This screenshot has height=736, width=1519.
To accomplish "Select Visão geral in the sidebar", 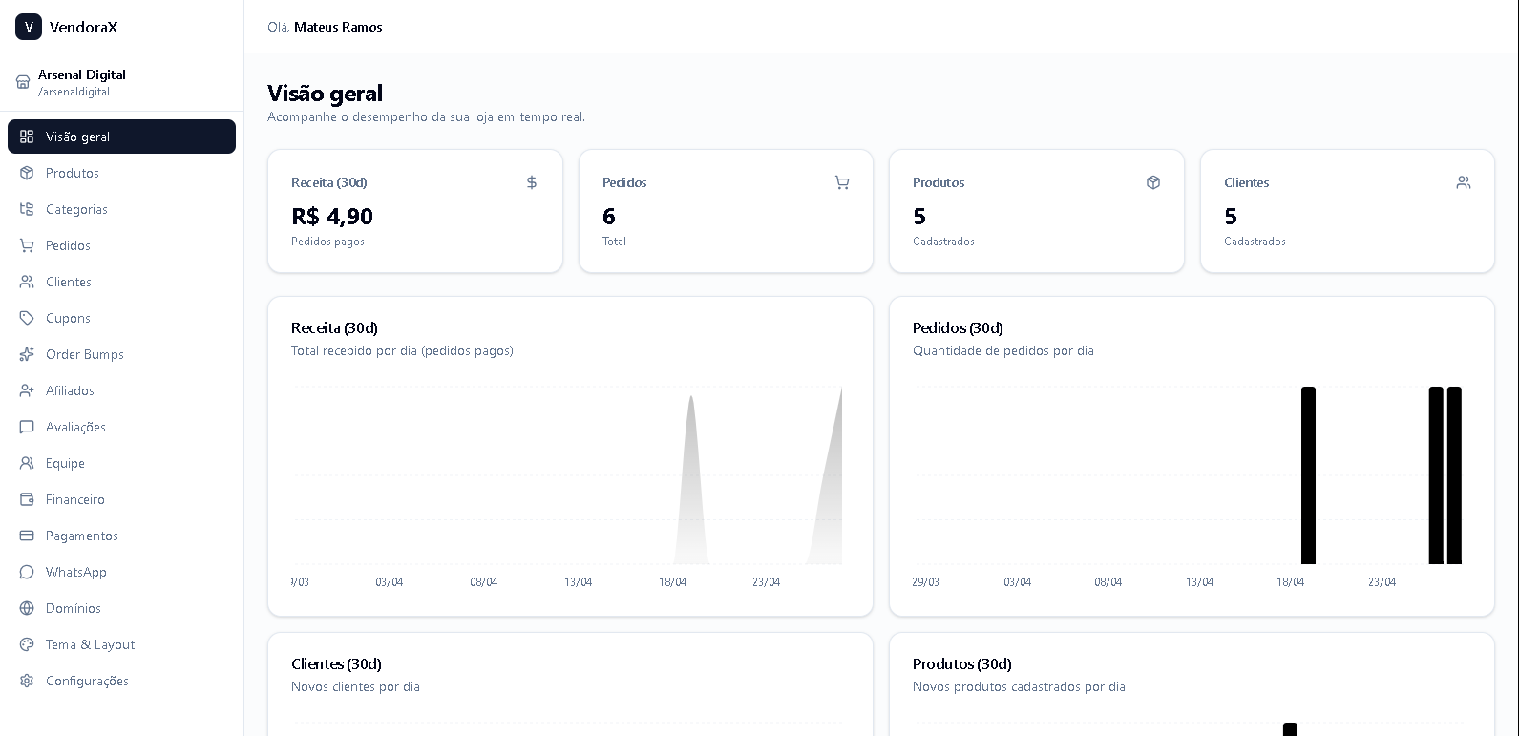I will pyautogui.click(x=121, y=137).
